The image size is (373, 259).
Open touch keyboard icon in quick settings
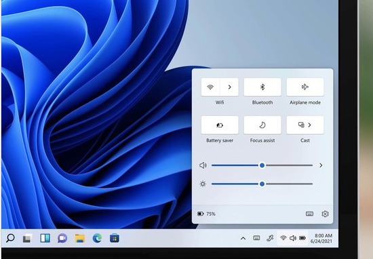point(309,214)
